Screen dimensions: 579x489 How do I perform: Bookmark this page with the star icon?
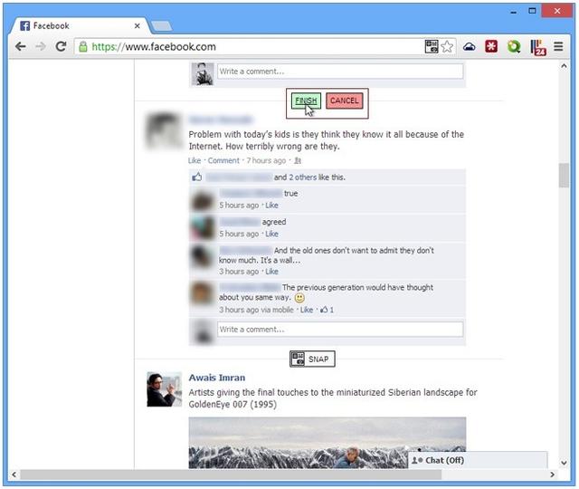click(447, 46)
